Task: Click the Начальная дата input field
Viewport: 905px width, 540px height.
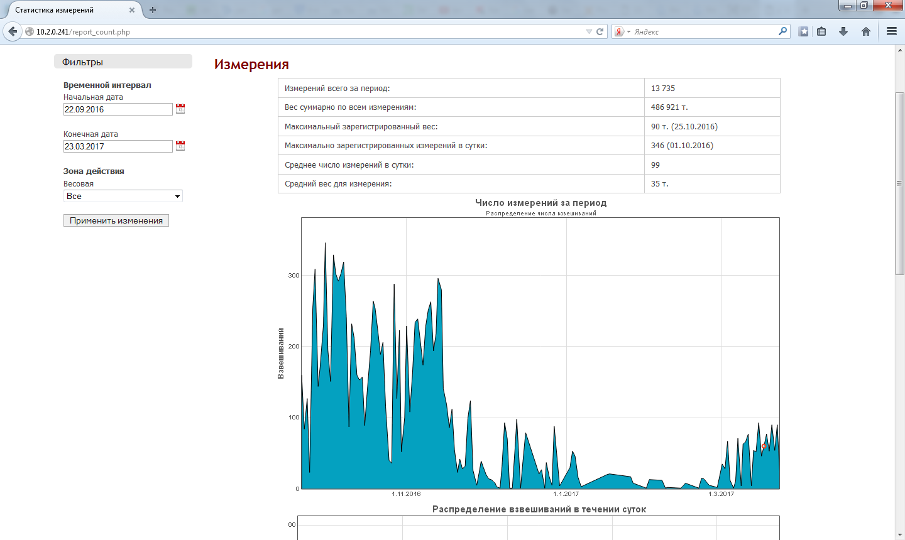Action: click(x=118, y=109)
